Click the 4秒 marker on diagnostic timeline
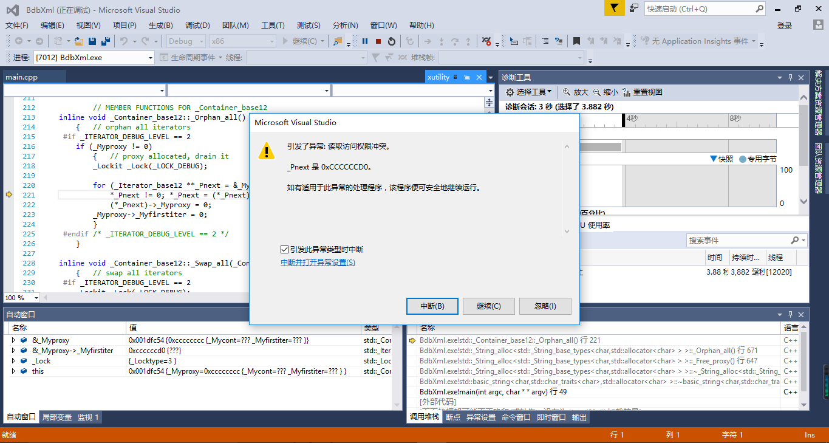Viewport: 829px width, 443px height. point(632,118)
